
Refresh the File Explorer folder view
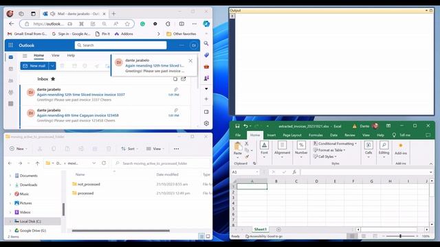104,163
